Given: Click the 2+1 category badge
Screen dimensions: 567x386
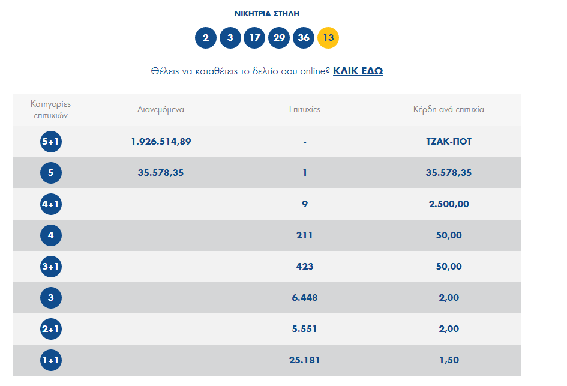Looking at the screenshot, I should pyautogui.click(x=51, y=329).
